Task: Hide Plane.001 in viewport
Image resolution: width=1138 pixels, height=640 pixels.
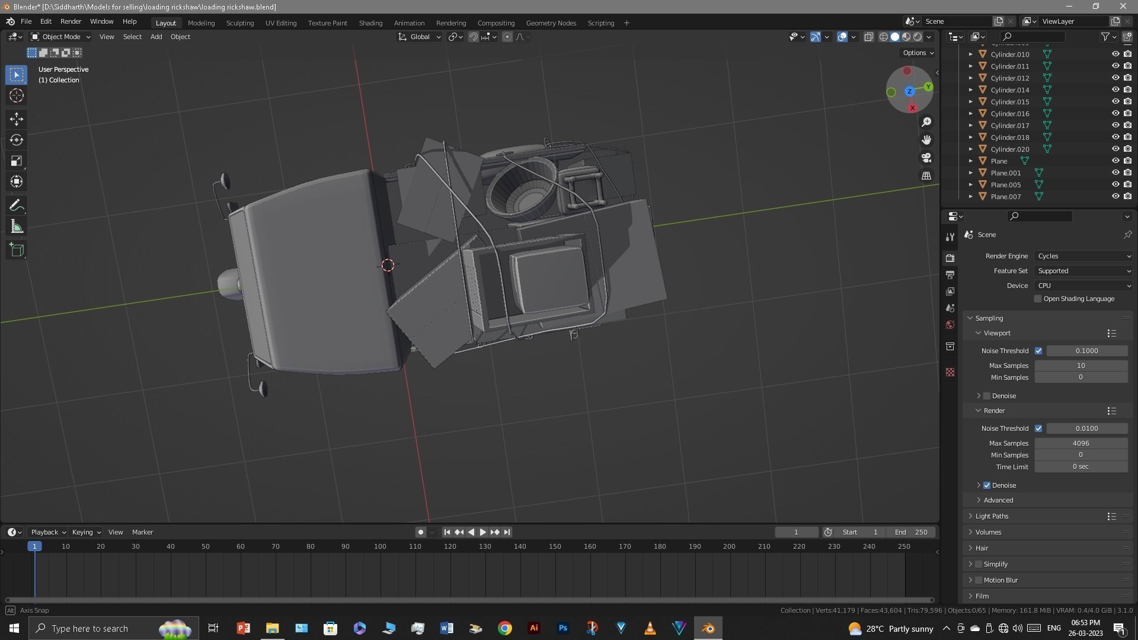Action: click(x=1115, y=172)
